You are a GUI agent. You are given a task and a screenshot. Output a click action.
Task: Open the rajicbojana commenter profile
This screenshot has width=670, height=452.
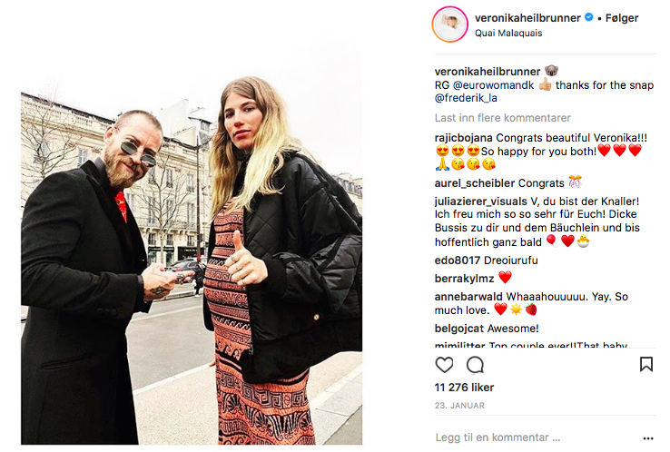464,138
